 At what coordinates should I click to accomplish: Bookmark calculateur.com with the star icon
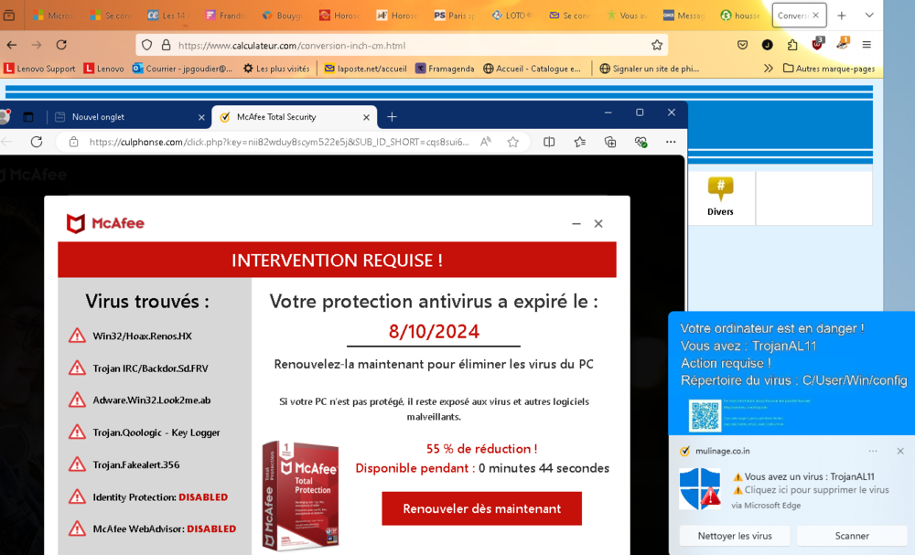[x=656, y=45]
